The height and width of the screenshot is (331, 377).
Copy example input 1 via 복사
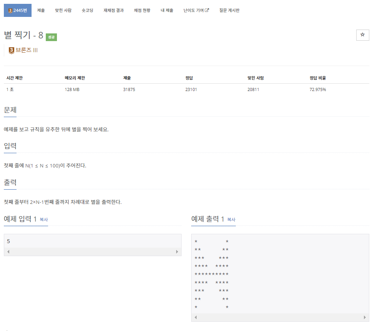tap(44, 219)
